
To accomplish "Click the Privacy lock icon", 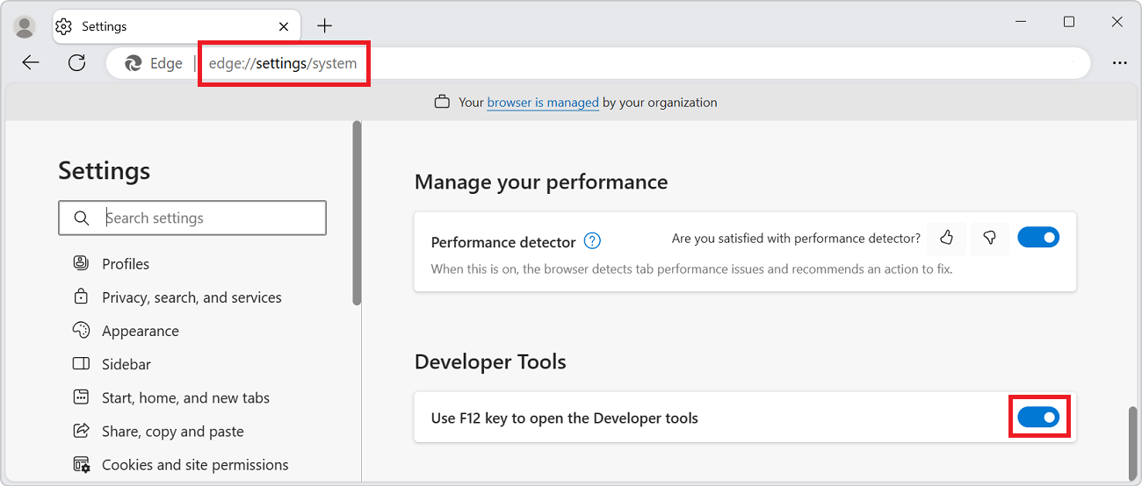I will (81, 297).
